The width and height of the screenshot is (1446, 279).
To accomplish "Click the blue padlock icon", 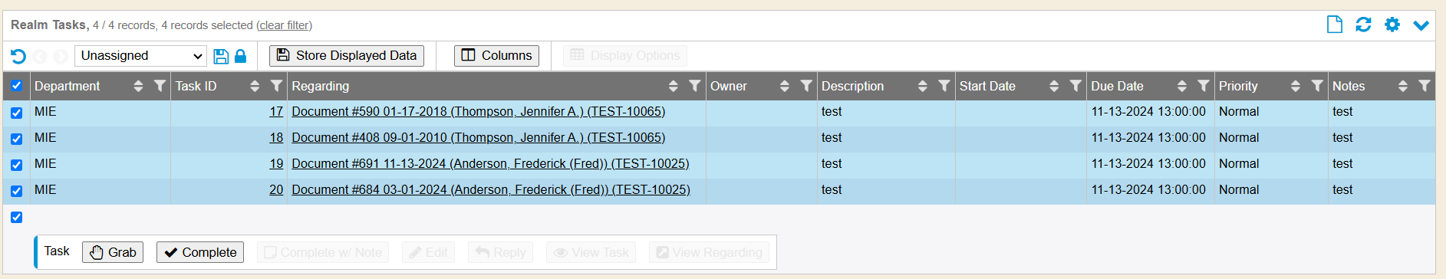I will click(240, 56).
